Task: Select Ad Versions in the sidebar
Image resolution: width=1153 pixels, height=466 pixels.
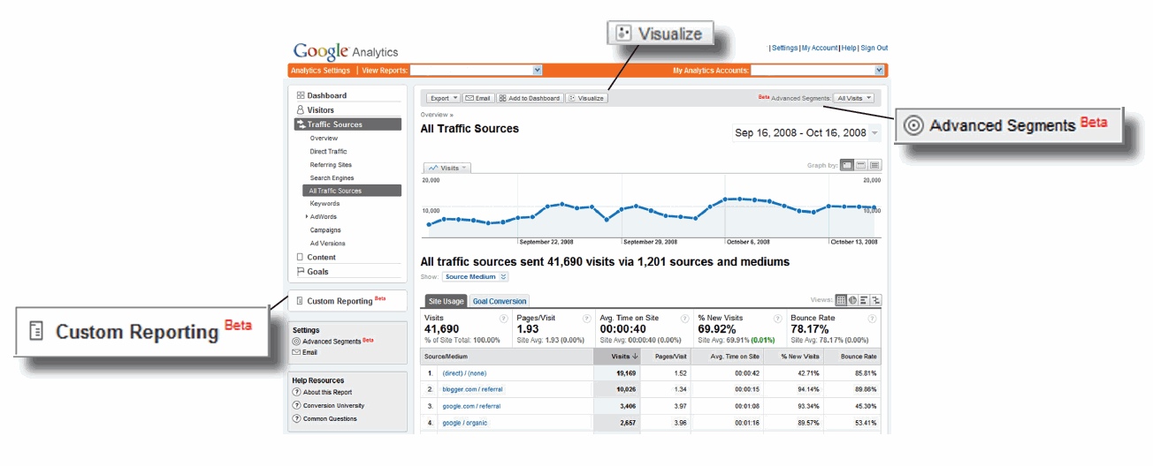Action: (327, 244)
